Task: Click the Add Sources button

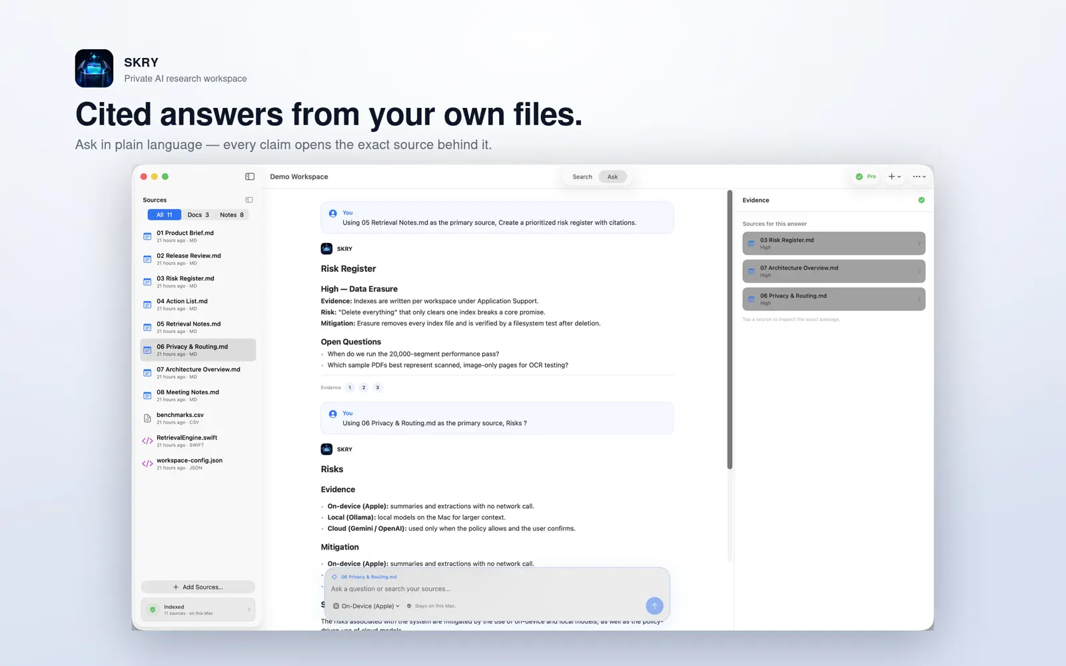Action: click(x=198, y=587)
